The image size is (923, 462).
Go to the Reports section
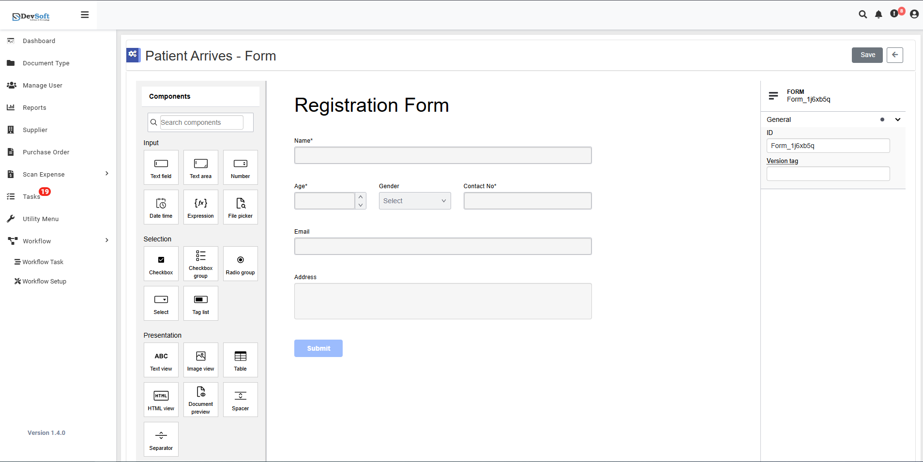(x=33, y=107)
